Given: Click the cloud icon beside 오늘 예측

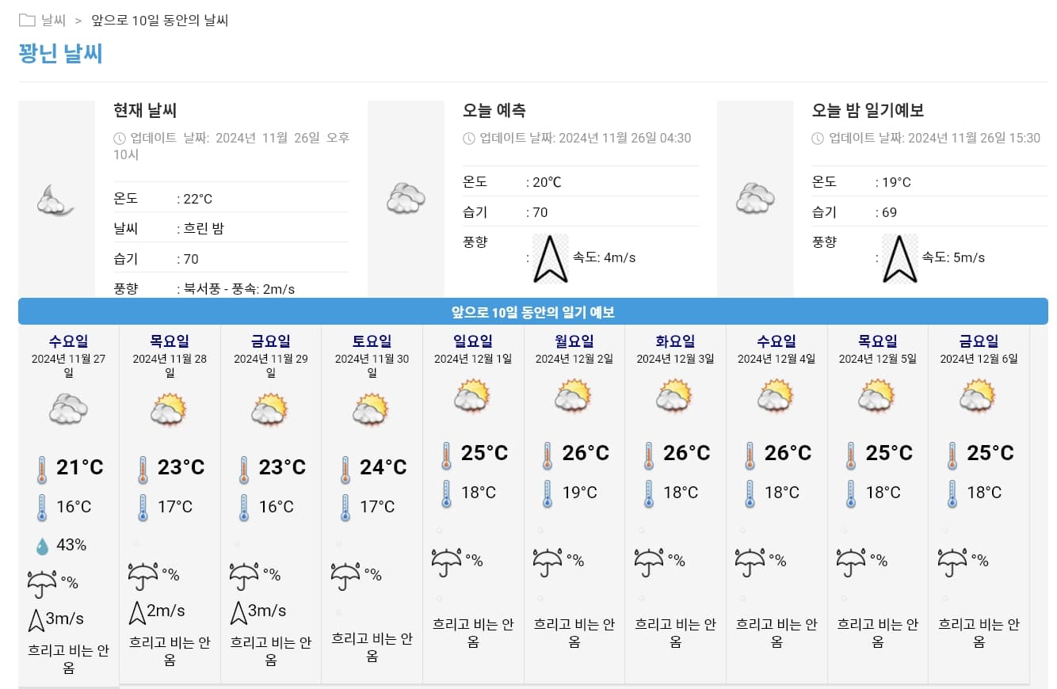Looking at the screenshot, I should coord(406,198).
